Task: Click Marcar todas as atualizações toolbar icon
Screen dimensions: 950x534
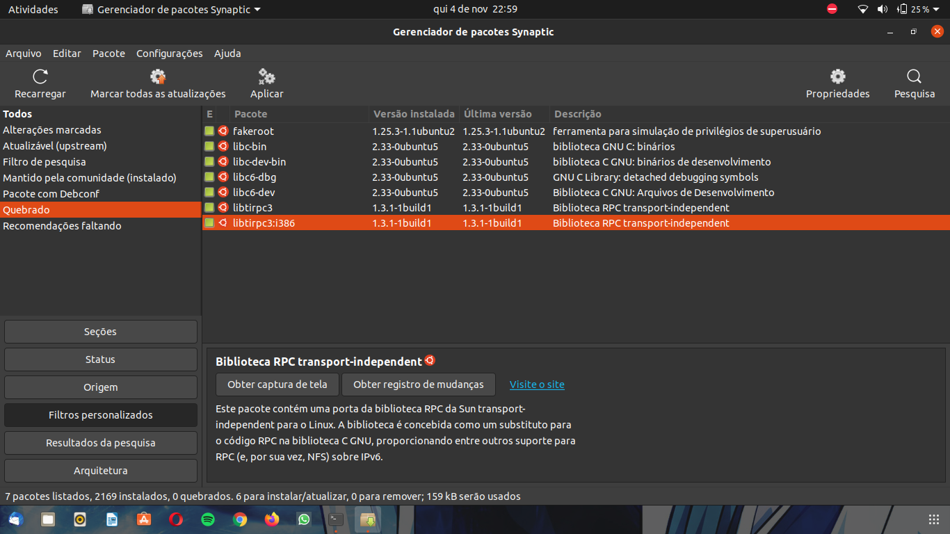Action: tap(158, 77)
